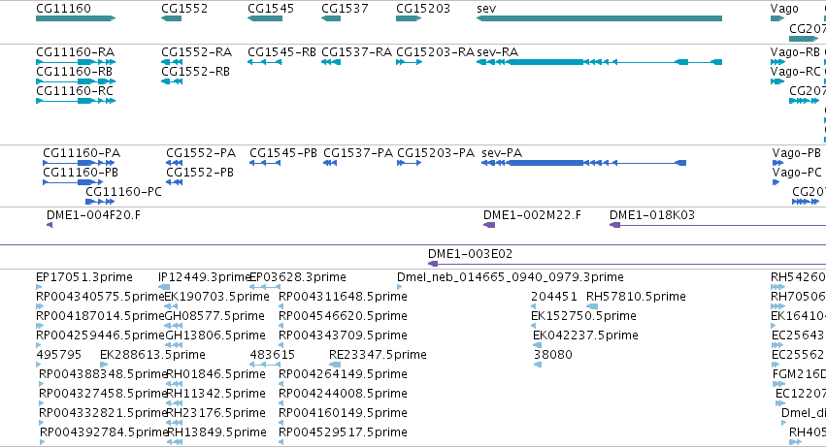Viewport: 826px width, 447px height.
Task: Open protein label CG15203-PA
Action: point(436,153)
